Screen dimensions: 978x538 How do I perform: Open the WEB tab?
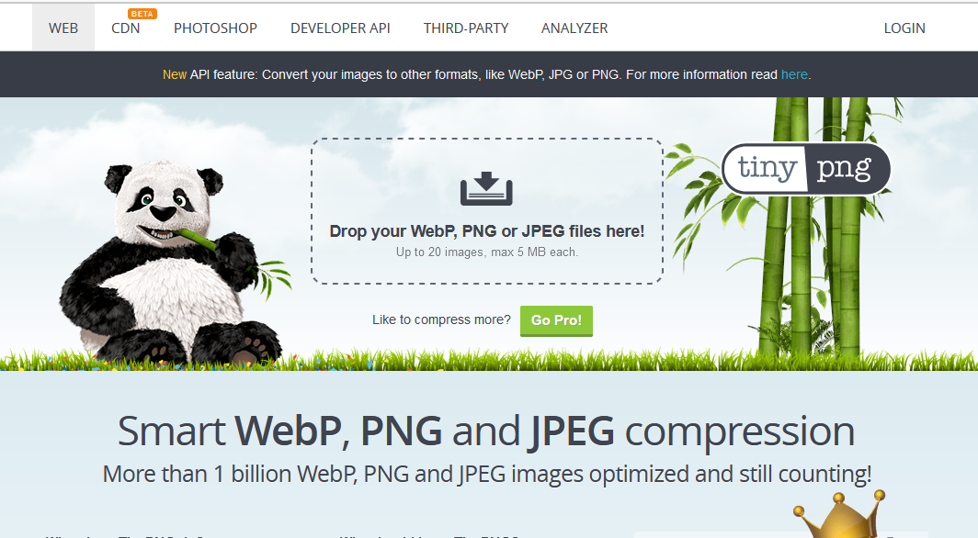pos(63,28)
